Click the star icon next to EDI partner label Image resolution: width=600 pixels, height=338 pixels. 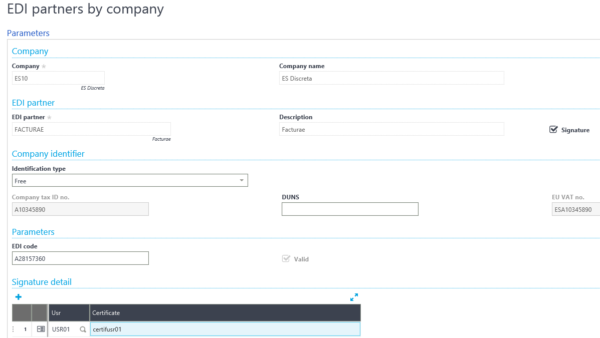[49, 118]
